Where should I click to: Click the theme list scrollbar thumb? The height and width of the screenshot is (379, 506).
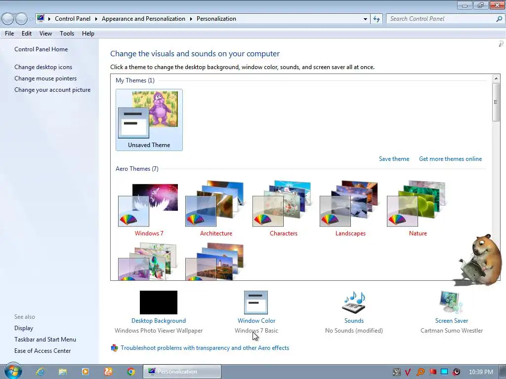[x=496, y=102]
